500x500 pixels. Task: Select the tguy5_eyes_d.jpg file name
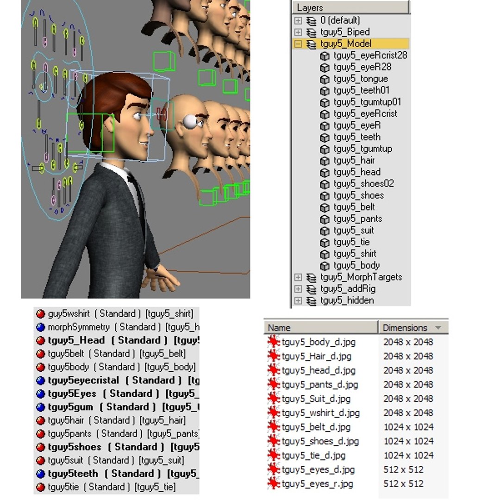(x=318, y=470)
